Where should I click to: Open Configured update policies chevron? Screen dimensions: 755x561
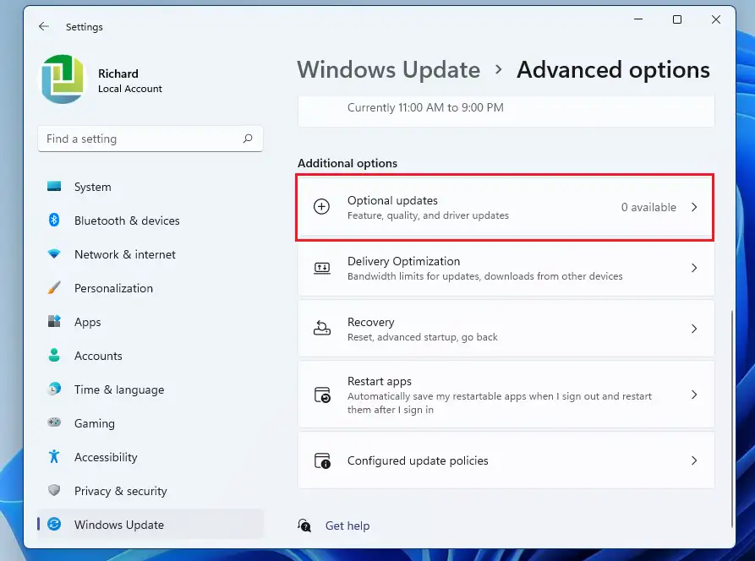pos(694,460)
